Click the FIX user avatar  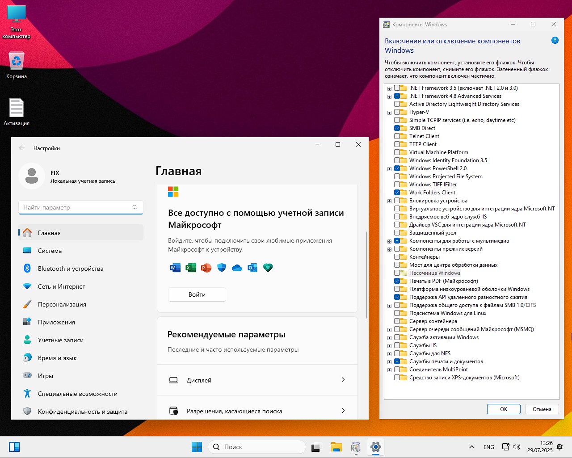pos(32,176)
